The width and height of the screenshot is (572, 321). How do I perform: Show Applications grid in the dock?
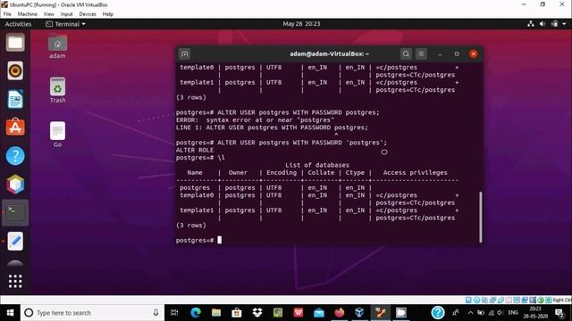pyautogui.click(x=15, y=281)
